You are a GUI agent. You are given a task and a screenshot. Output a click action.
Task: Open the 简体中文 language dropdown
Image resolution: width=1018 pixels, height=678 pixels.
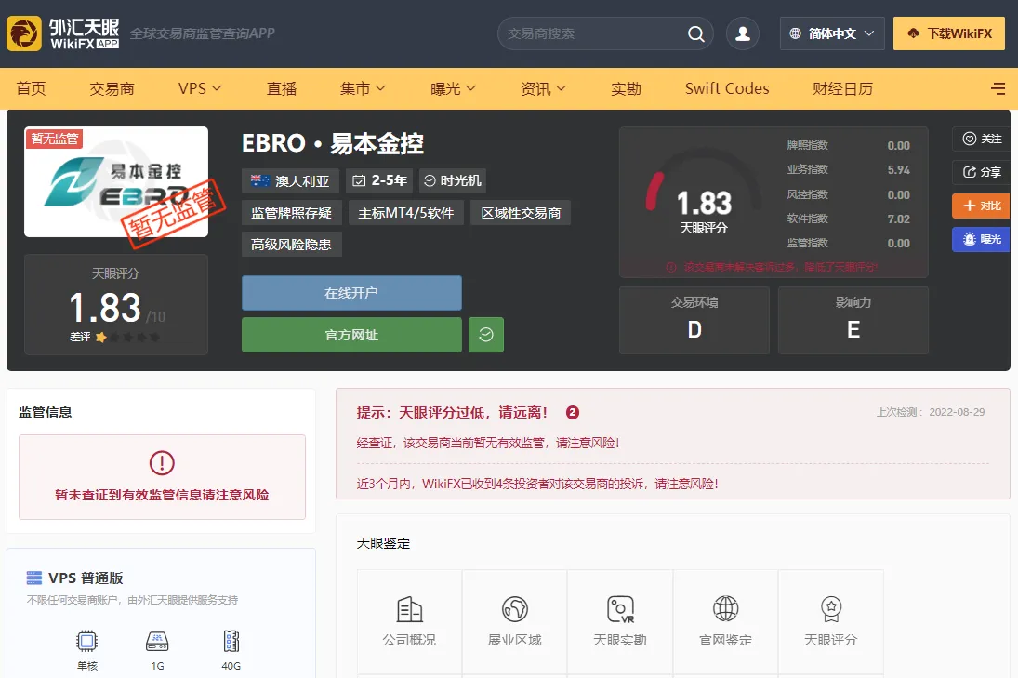coord(832,33)
